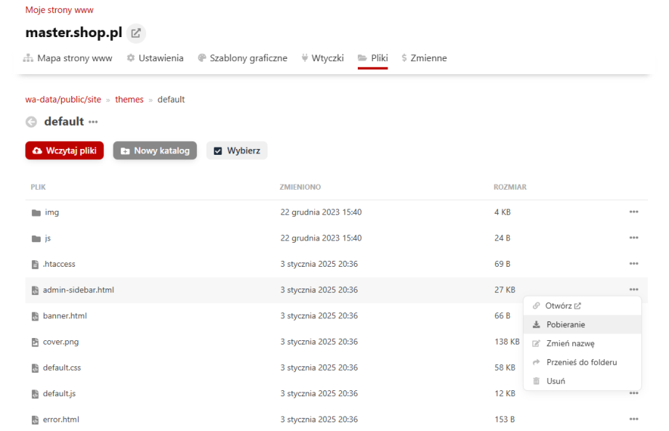Open the three-dot menu for error.html
669x431 pixels.
point(633,420)
